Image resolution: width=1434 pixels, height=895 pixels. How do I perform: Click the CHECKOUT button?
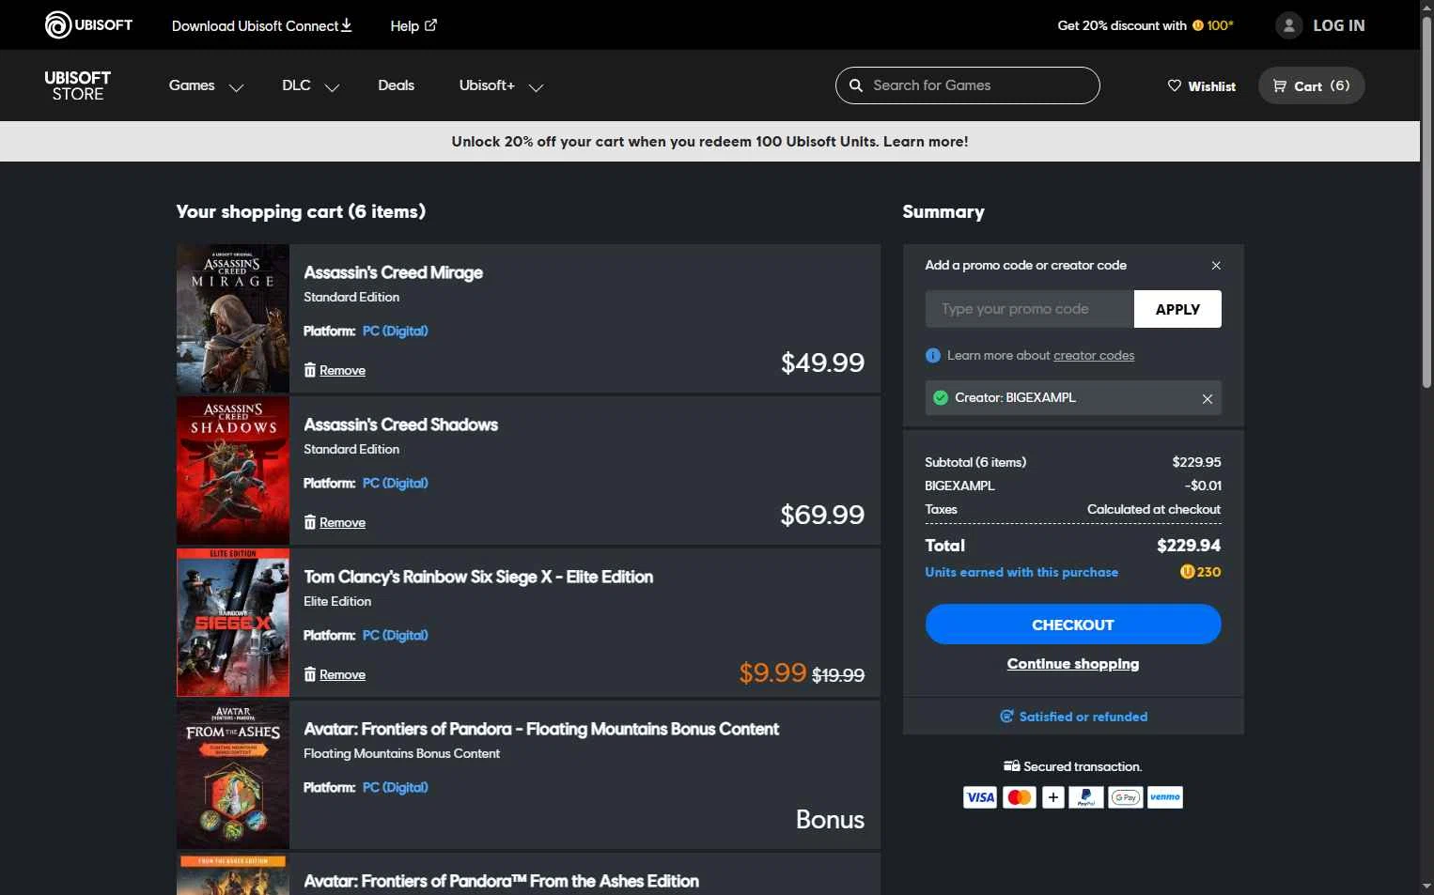tap(1073, 625)
